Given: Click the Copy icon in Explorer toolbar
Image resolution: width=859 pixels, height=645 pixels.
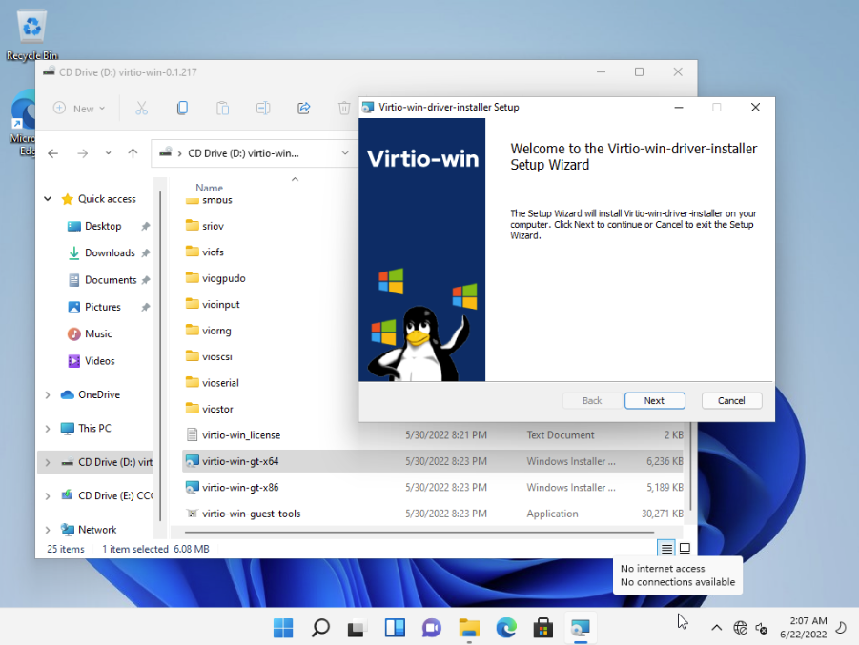Looking at the screenshot, I should 182,109.
